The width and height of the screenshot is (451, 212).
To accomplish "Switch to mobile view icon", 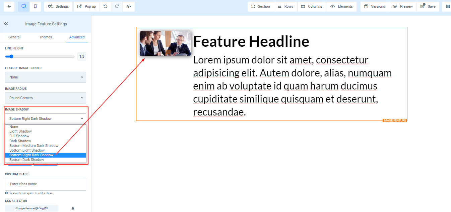I will tap(35, 6).
